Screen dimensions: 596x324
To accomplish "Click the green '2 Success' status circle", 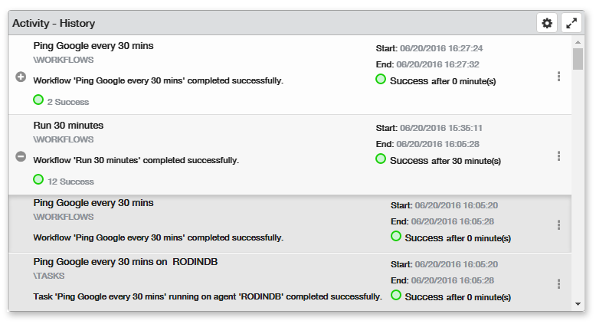I will [x=38, y=100].
